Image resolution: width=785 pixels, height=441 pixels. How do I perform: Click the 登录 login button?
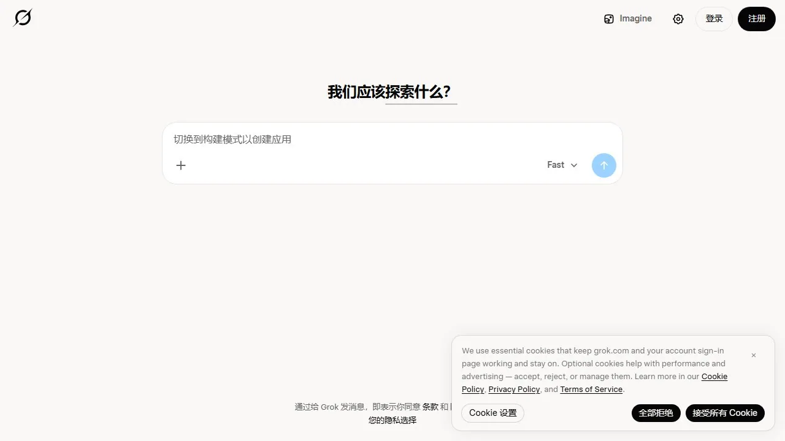pos(714,19)
